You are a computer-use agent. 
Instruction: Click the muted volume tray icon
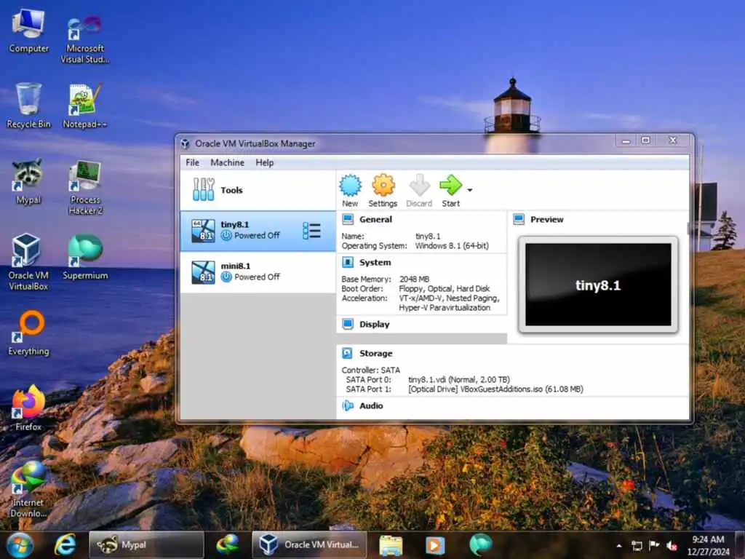pyautogui.click(x=672, y=546)
